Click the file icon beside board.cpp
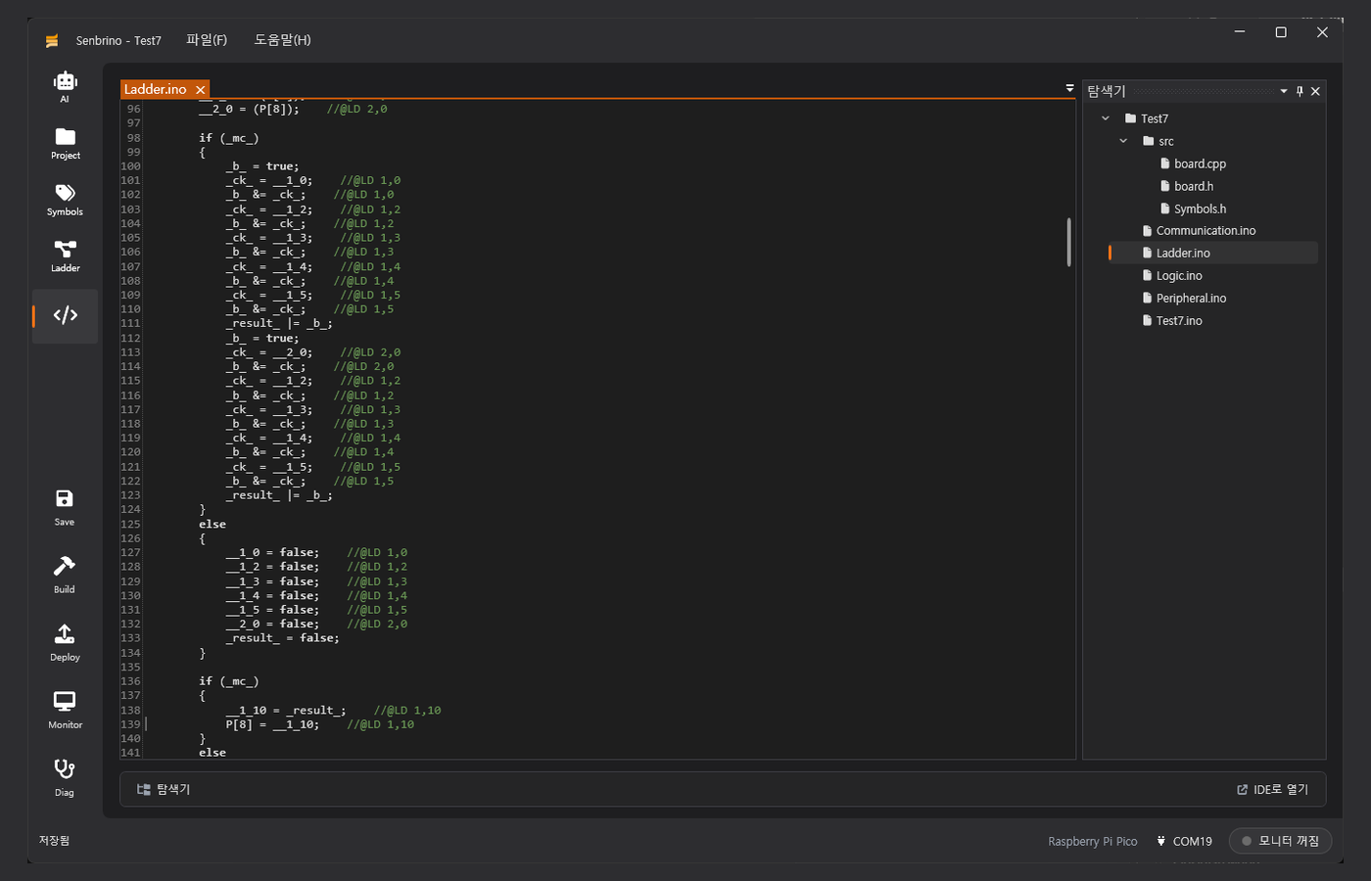Image resolution: width=1371 pixels, height=881 pixels. [x=1165, y=163]
